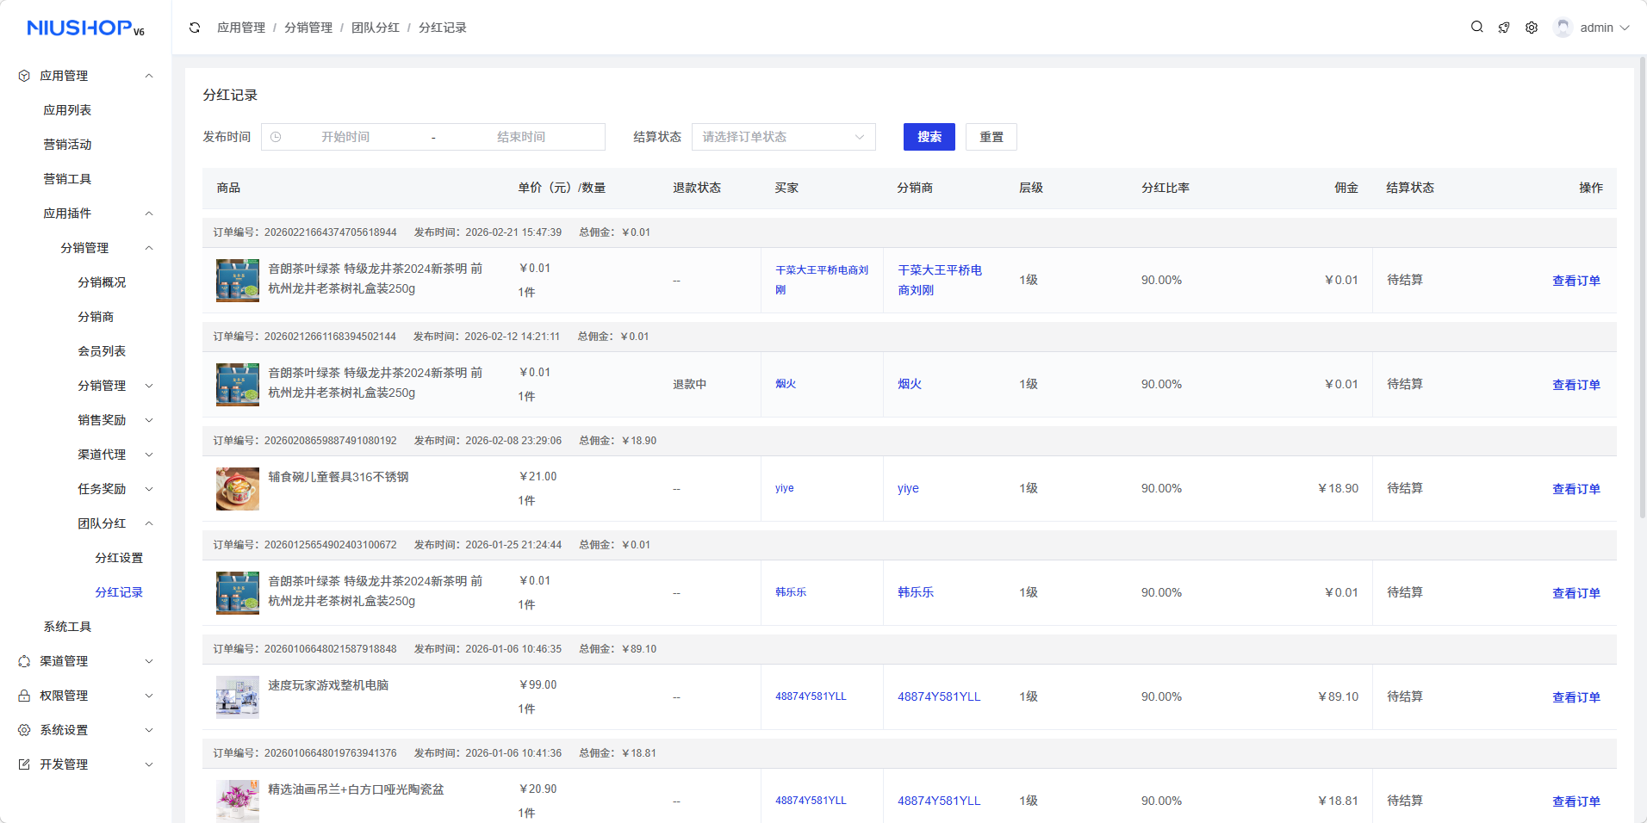Click the refresh icon beside the breadcrumb
This screenshot has width=1647, height=823.
pos(195,28)
